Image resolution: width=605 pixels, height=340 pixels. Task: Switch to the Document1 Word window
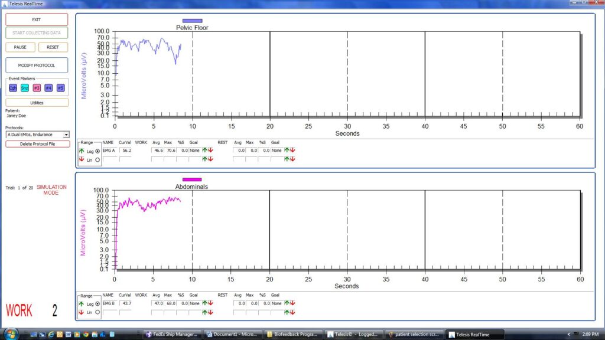pyautogui.click(x=232, y=334)
